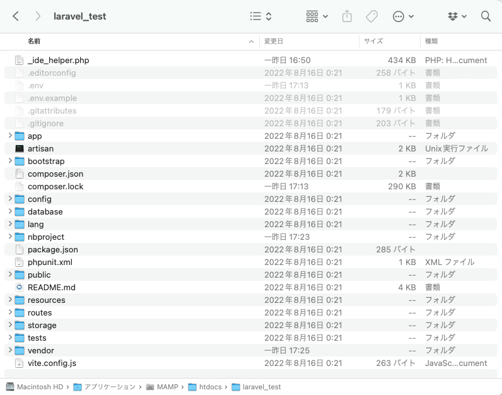
Task: Open the list view options selector
Action: click(260, 16)
